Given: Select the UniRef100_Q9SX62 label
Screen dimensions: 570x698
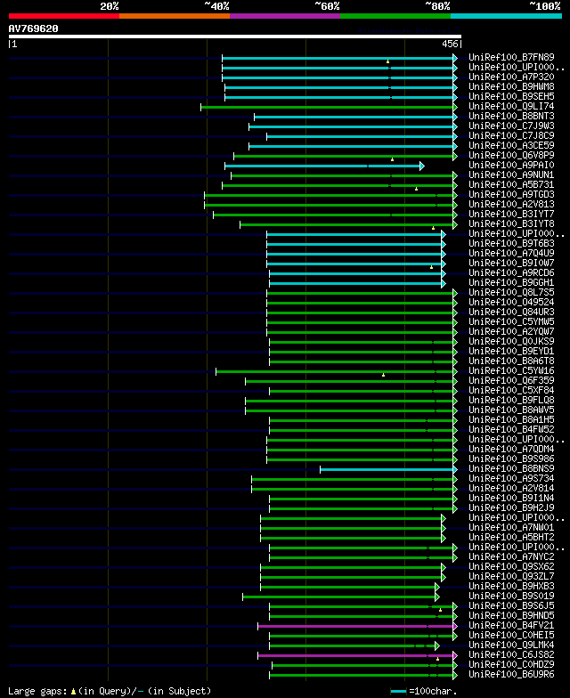Looking at the screenshot, I should 511,566.
